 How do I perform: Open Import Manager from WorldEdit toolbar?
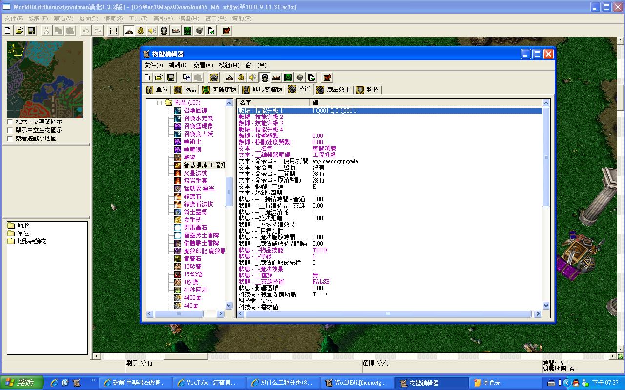211,31
